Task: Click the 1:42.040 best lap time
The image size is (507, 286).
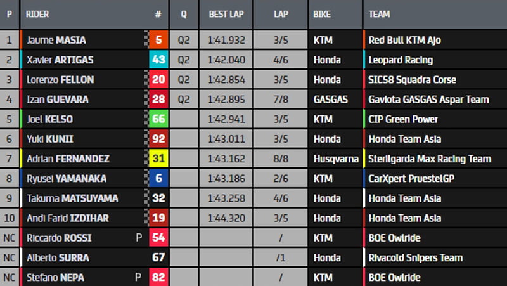Action: coord(226,60)
